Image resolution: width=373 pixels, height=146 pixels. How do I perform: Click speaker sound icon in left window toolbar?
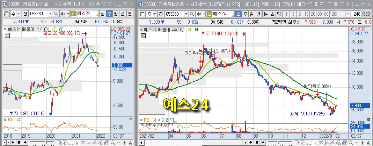63,14
